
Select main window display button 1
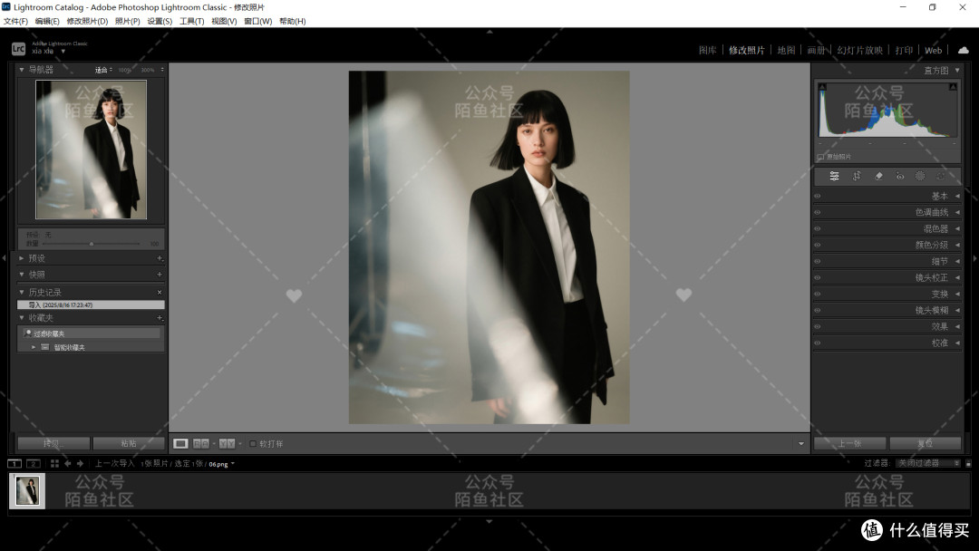15,464
